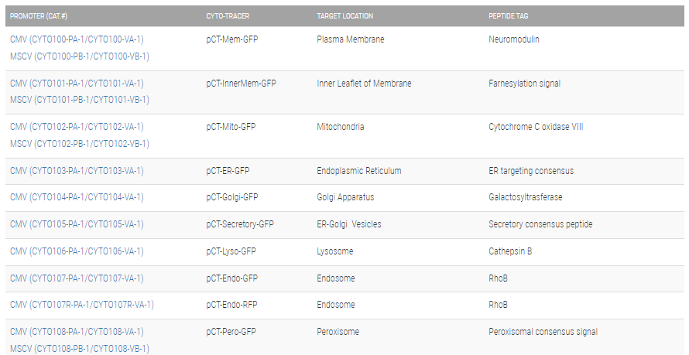Click the pCT-Endo-RFP table cell

point(231,305)
